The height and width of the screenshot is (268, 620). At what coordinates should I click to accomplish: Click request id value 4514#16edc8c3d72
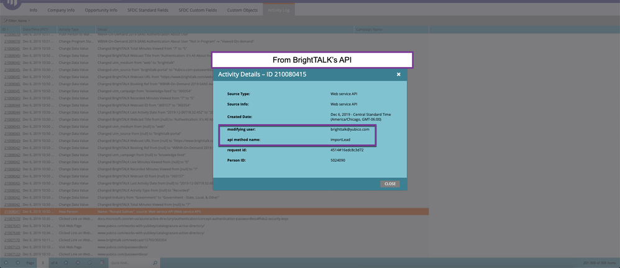click(x=347, y=150)
